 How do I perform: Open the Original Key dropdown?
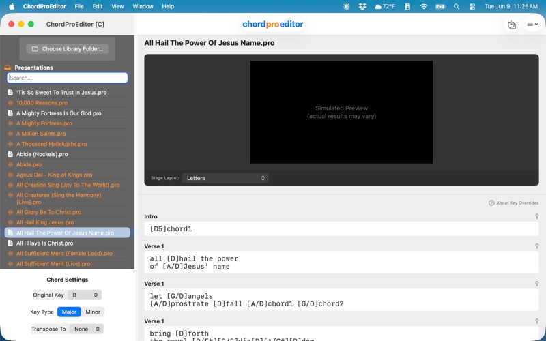[84, 295]
